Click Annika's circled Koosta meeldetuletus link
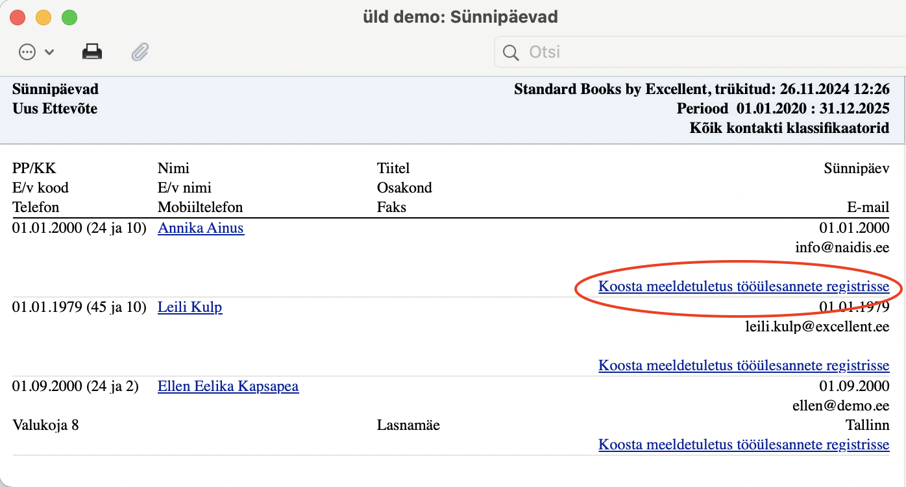 [744, 287]
